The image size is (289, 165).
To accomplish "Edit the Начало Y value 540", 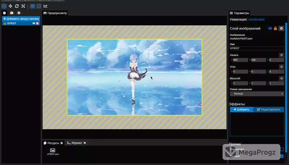I will (x=258, y=60).
